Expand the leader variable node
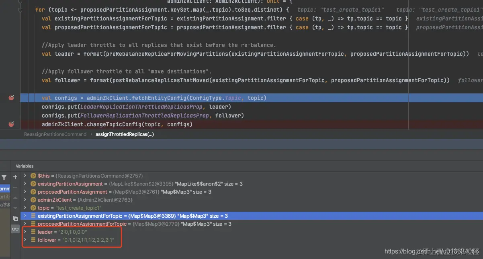This screenshot has height=259, width=483. coord(25,232)
